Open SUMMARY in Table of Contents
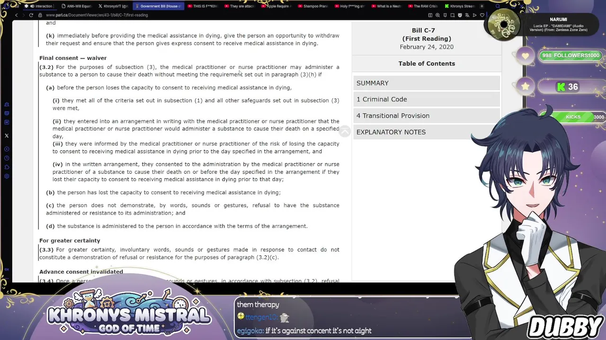Screen dimensions: 606x340 coord(427,83)
